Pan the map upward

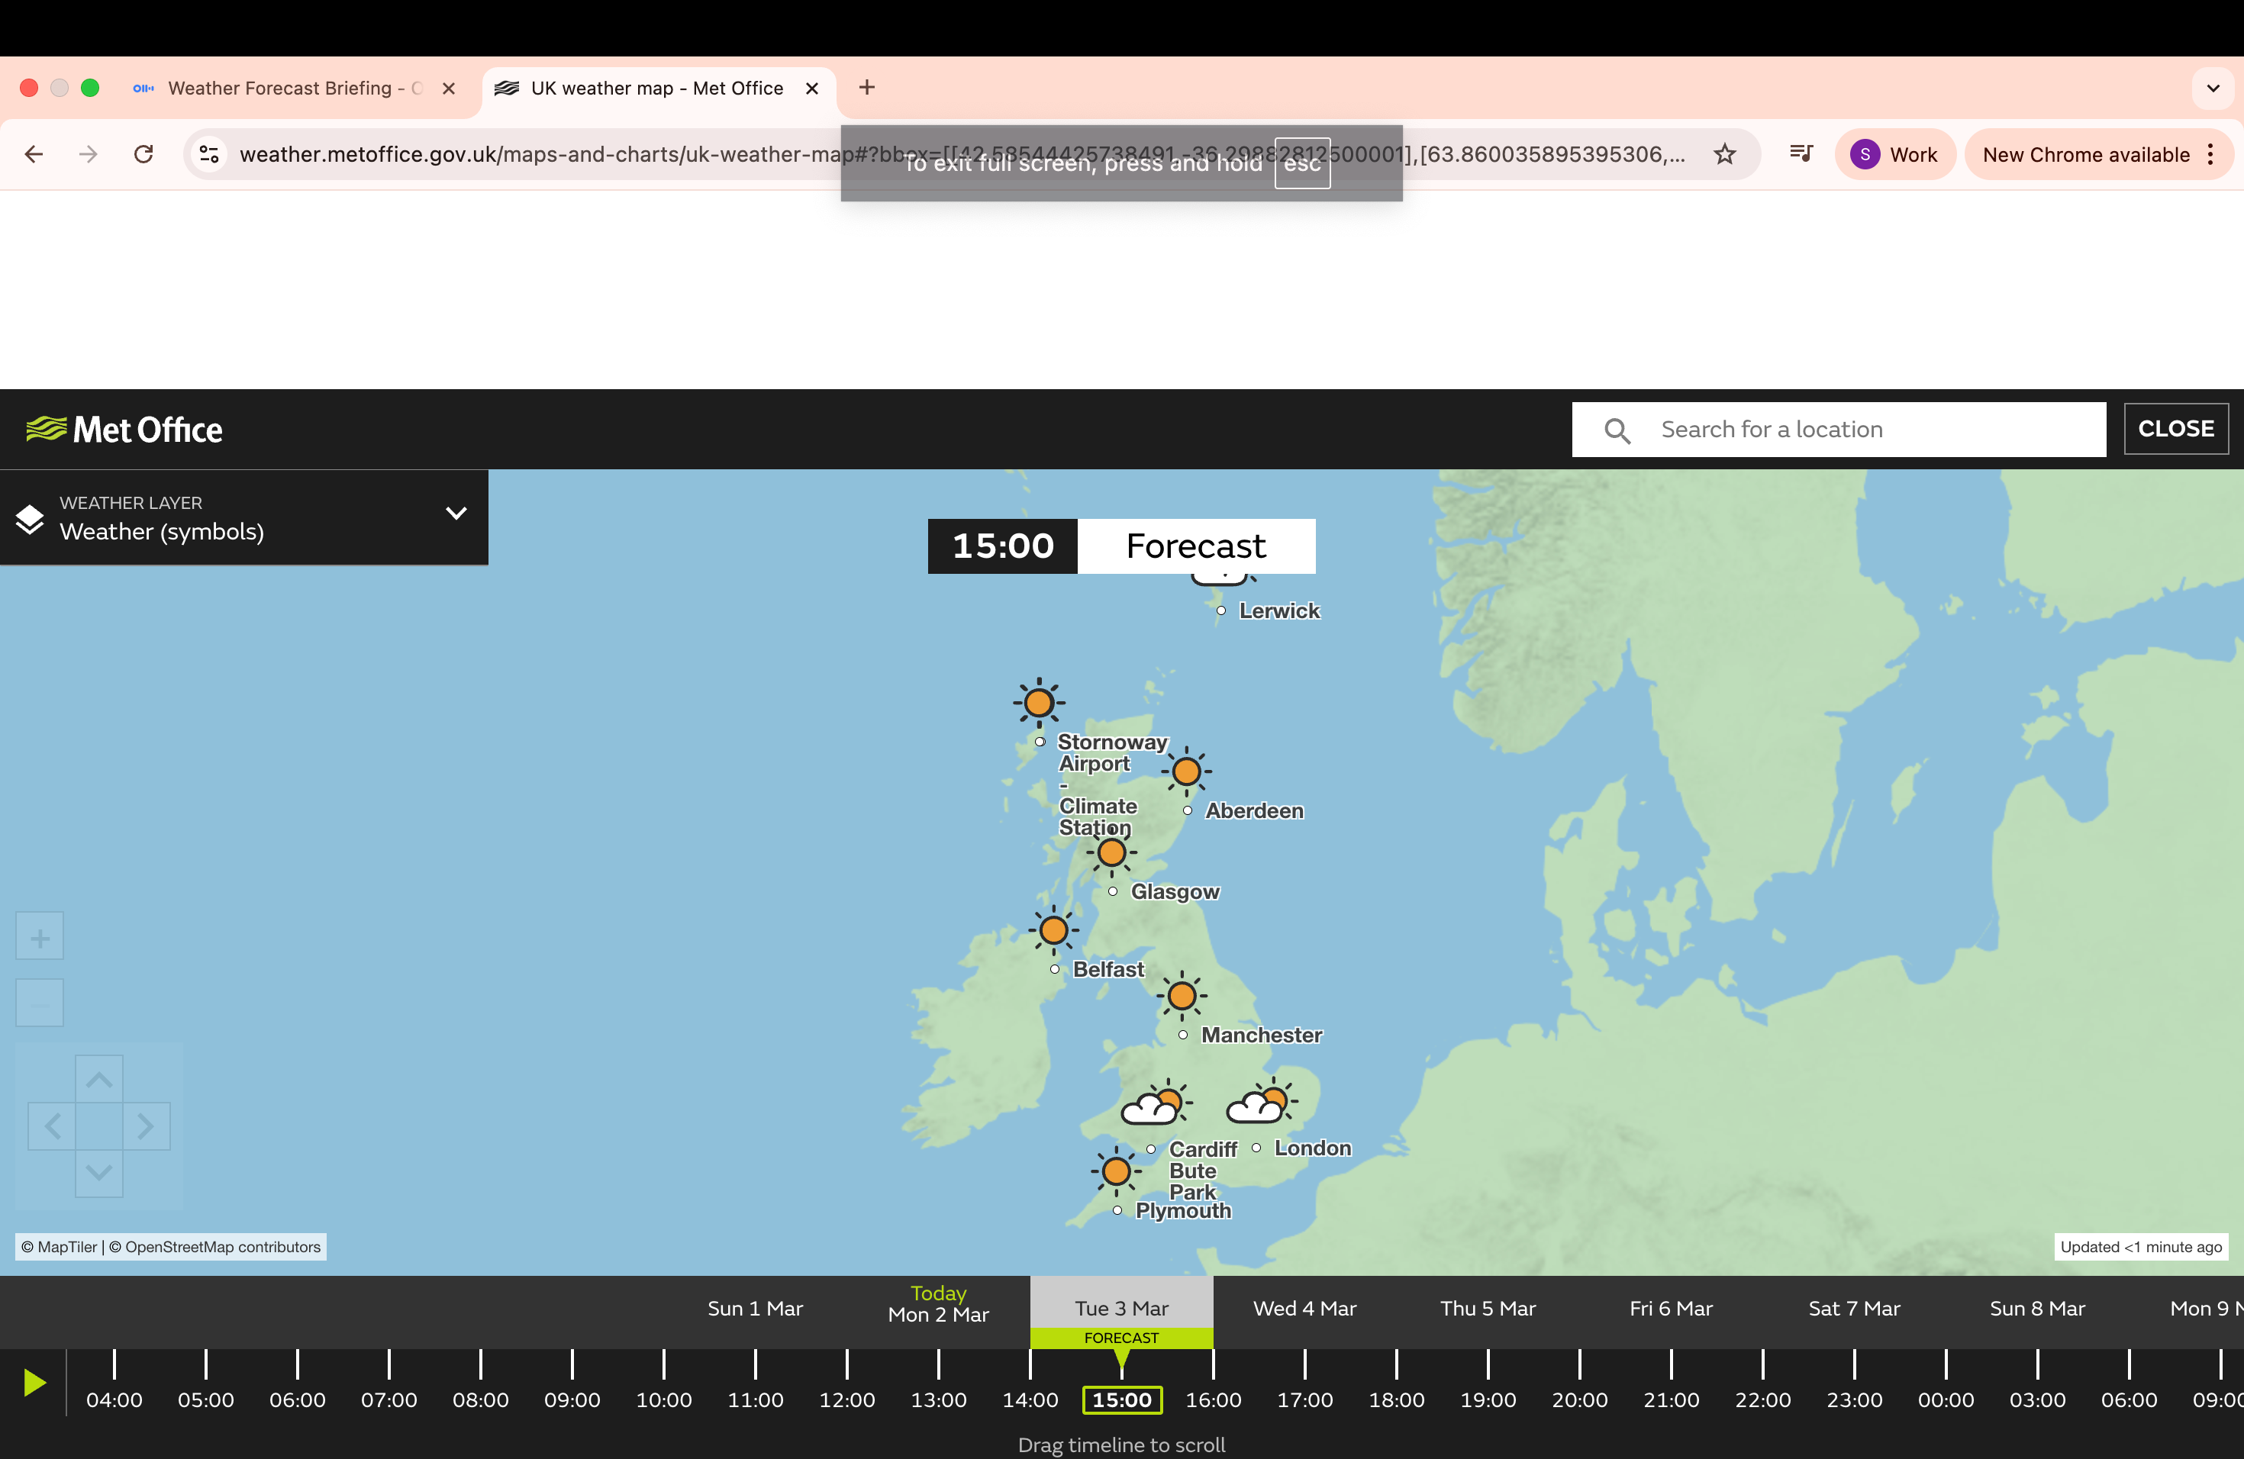click(99, 1079)
